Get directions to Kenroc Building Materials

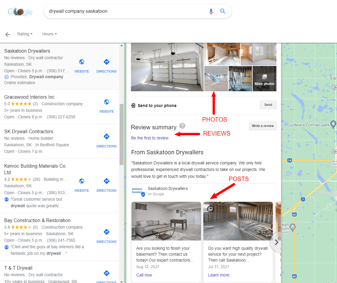pyautogui.click(x=106, y=181)
